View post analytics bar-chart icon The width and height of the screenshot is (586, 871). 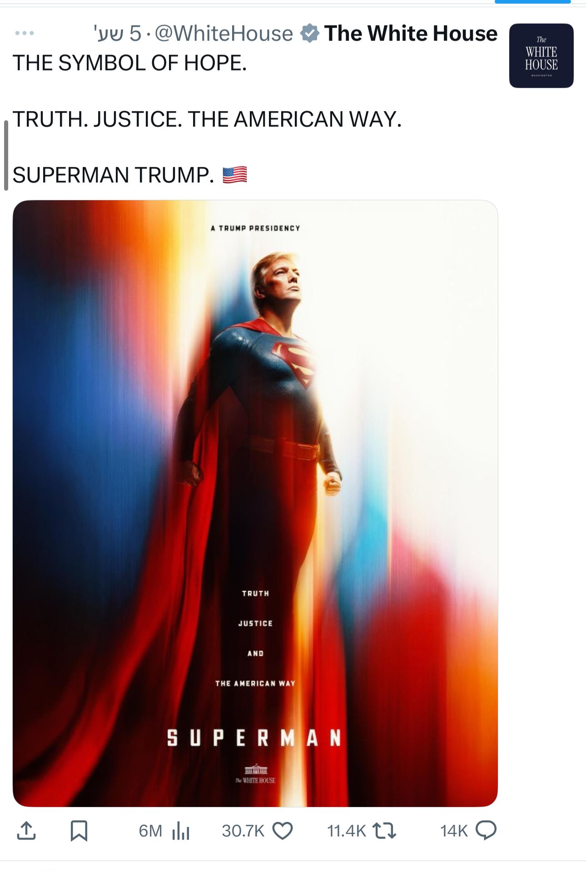pyautogui.click(x=181, y=831)
